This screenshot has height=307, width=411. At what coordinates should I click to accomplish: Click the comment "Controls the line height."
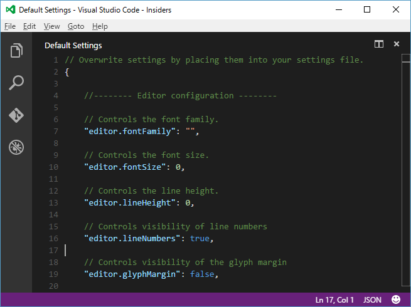[151, 191]
